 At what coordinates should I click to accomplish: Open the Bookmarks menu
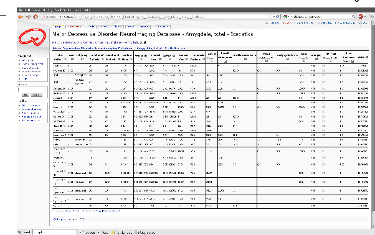click(x=63, y=10)
